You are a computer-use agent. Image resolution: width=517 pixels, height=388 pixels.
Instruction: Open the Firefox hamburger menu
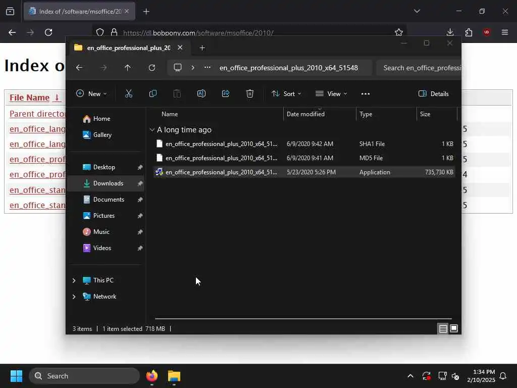(x=505, y=32)
